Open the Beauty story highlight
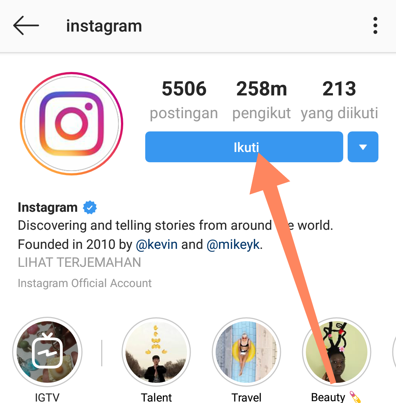 click(x=336, y=352)
